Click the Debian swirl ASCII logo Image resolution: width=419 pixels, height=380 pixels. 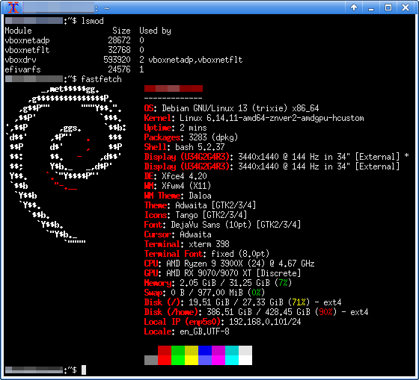click(x=66, y=164)
